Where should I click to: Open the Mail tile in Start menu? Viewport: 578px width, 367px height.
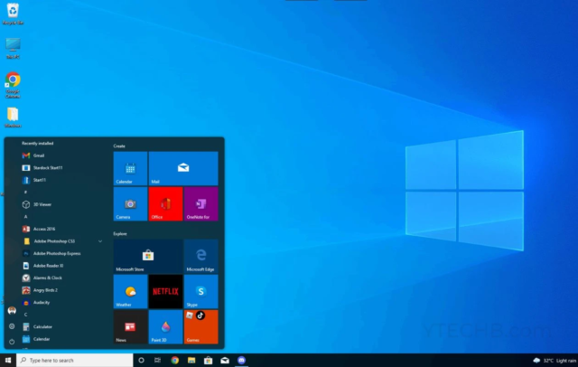click(183, 168)
